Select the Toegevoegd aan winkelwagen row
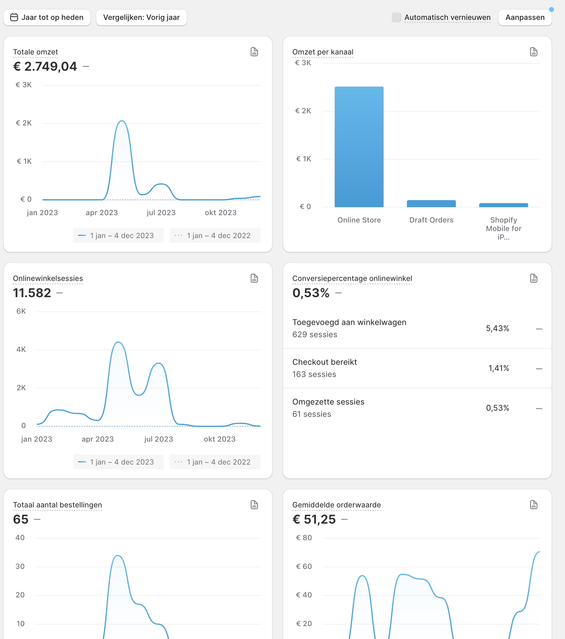This screenshot has height=639, width=565. click(417, 328)
